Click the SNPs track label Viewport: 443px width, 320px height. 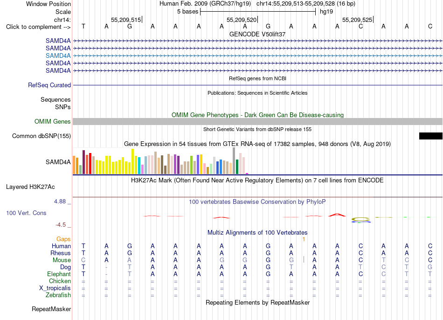[63, 107]
